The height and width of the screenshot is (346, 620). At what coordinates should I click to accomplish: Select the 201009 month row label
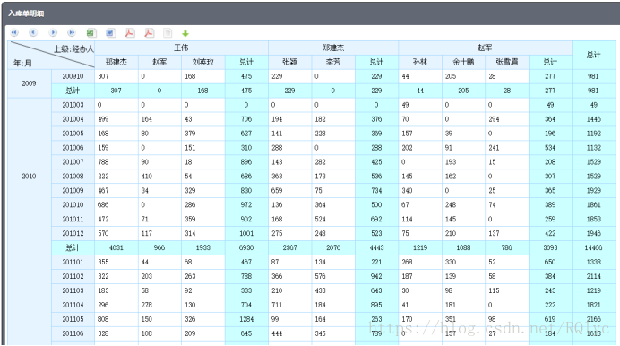(73, 190)
